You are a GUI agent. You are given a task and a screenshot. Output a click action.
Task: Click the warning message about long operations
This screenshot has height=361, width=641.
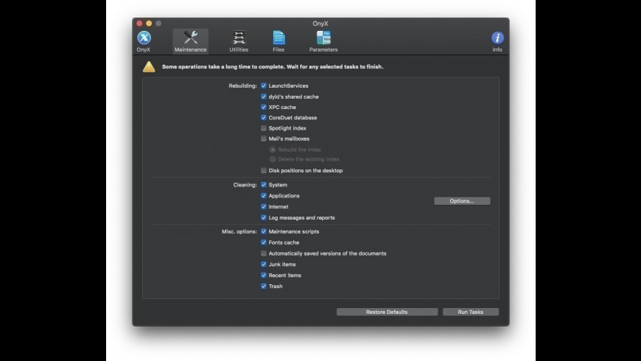(x=273, y=66)
